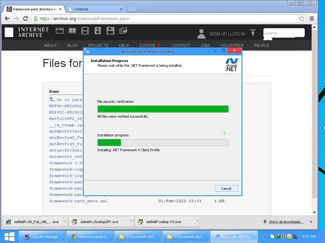Click the upload arrow icon
Screen dimensions: 325x243
(x=253, y=33)
